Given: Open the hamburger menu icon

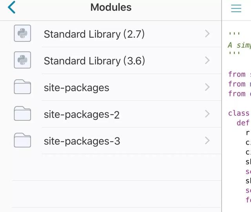Looking at the screenshot, I should coord(236,8).
